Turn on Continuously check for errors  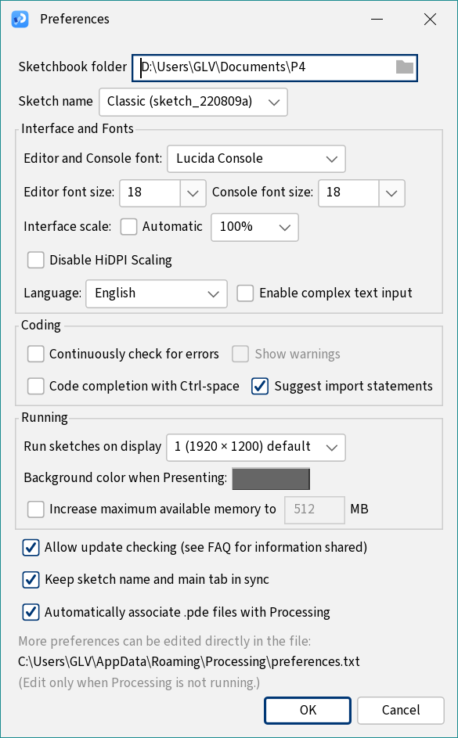pyautogui.click(x=36, y=354)
